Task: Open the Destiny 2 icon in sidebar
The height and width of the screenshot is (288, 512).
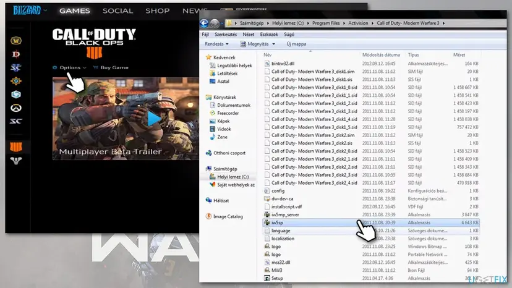Action: click(16, 161)
